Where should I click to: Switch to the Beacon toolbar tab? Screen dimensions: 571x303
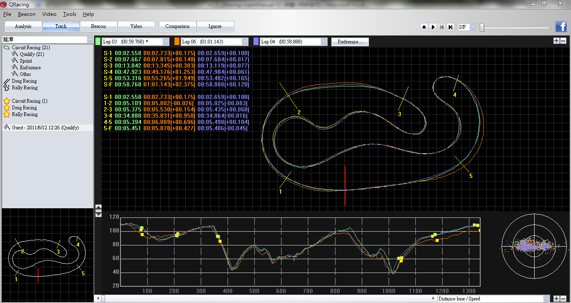[x=99, y=26]
